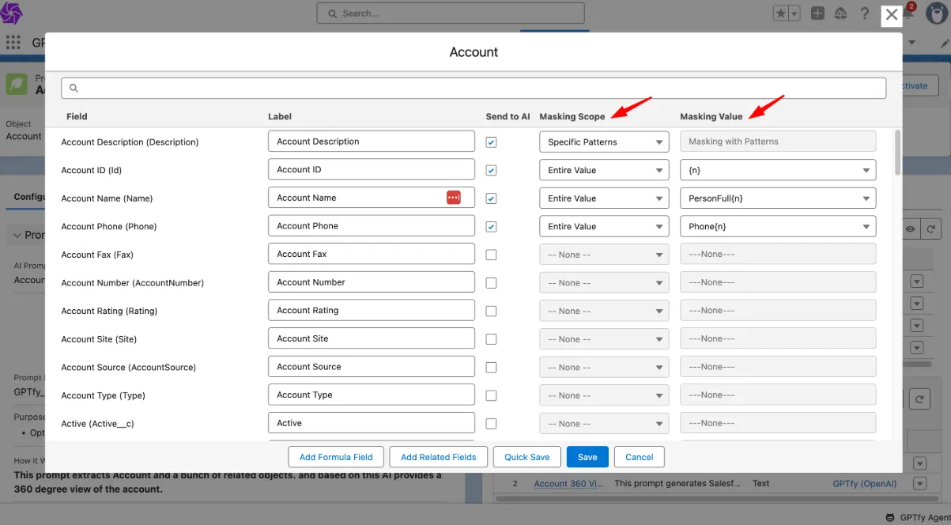Open the notifications bell with 2 alerts
Screen dimensions: 951x525
(907, 13)
